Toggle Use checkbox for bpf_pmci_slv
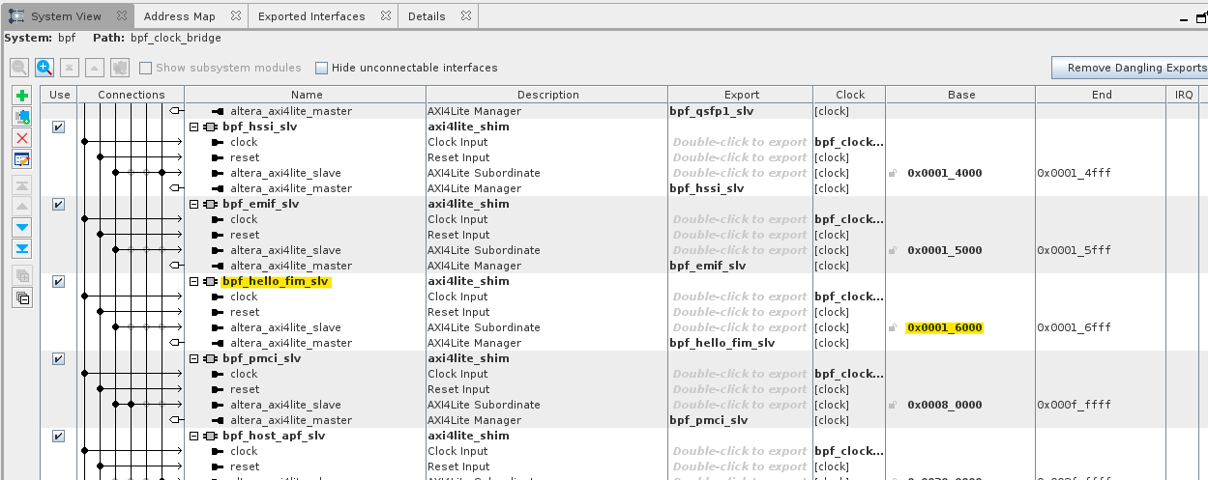The height and width of the screenshot is (480, 1208). (x=58, y=358)
